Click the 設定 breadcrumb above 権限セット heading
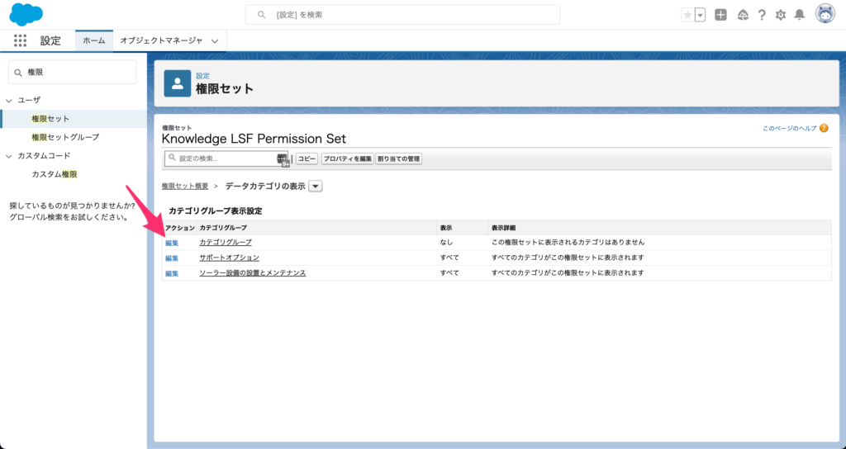This screenshot has height=449, width=846. click(203, 76)
